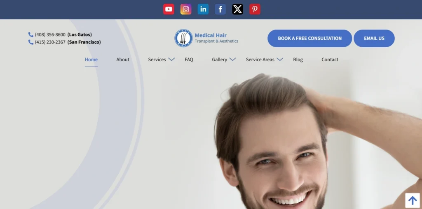
Task: Open the Contact menu item
Action: (330, 60)
